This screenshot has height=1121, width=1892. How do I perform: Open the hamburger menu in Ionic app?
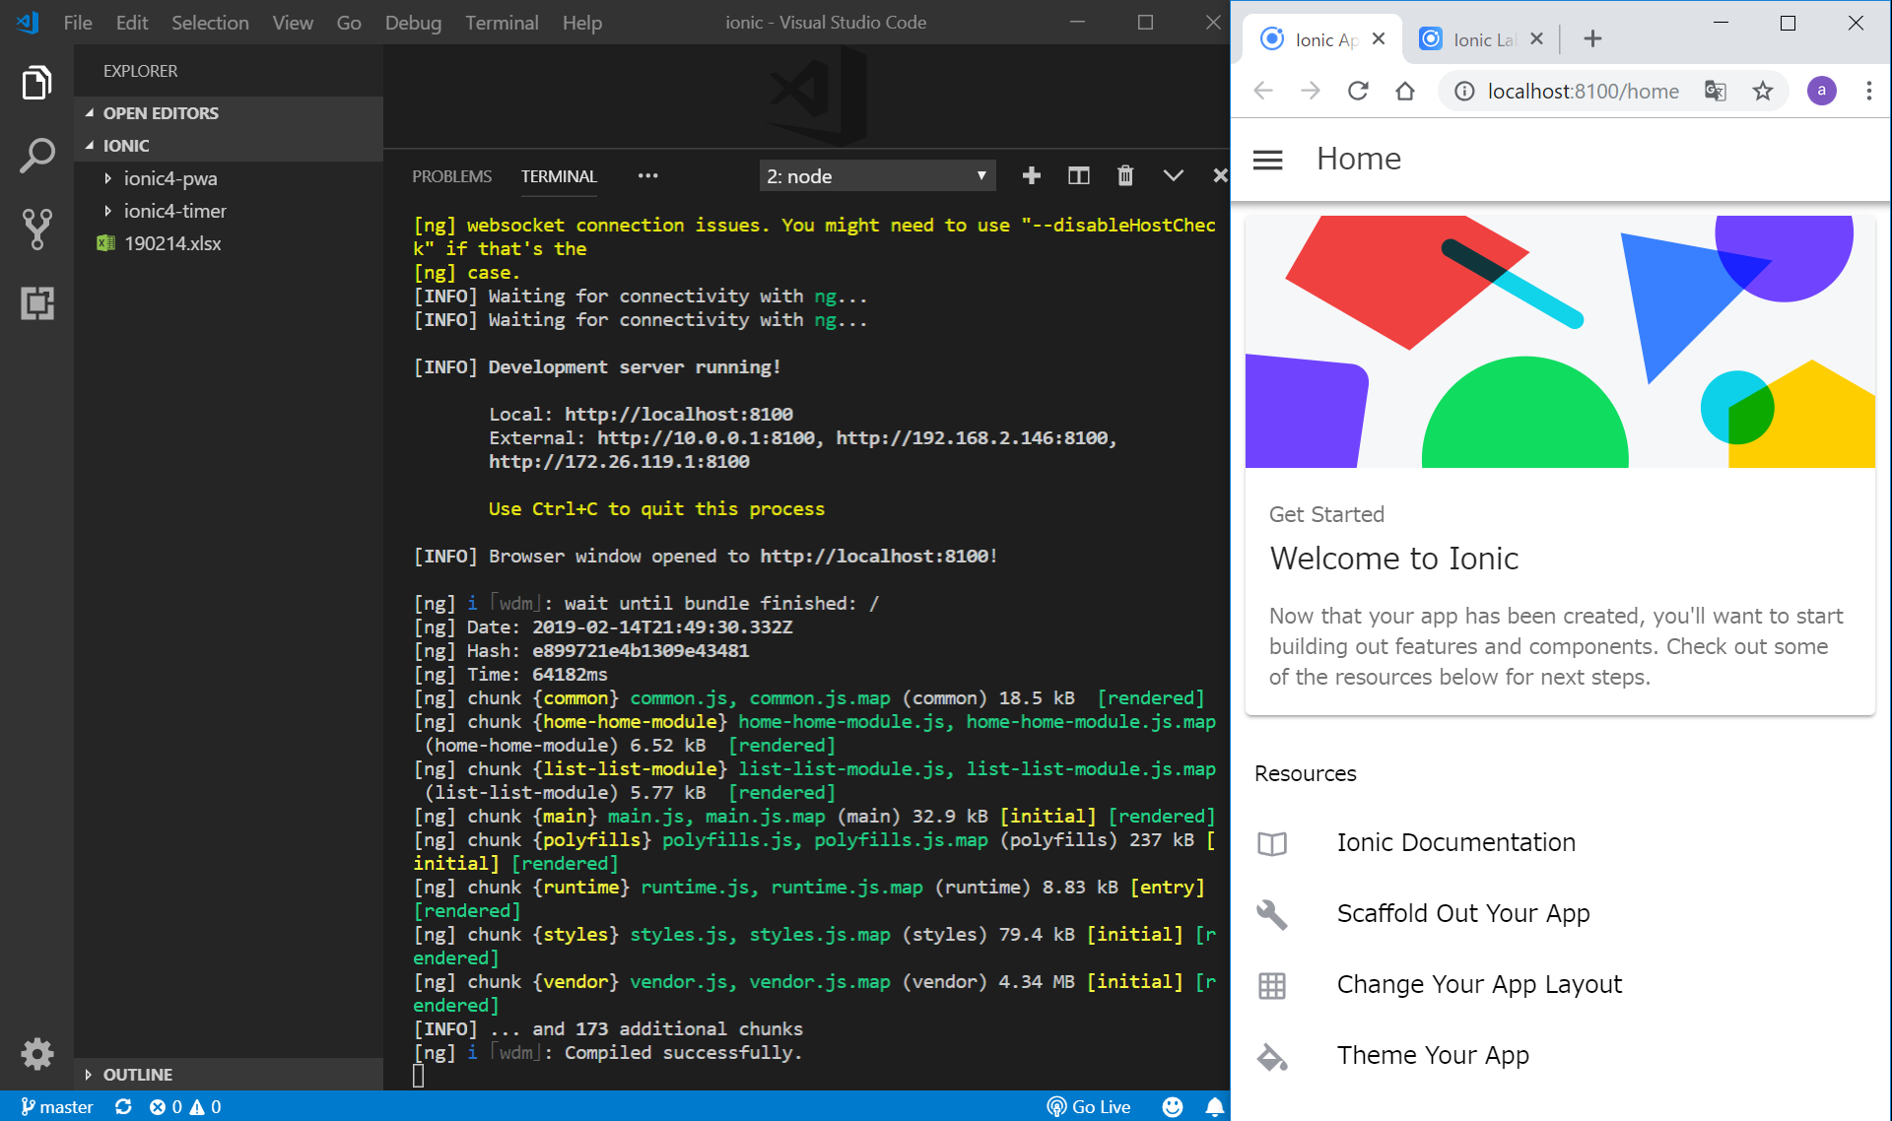coord(1267,159)
